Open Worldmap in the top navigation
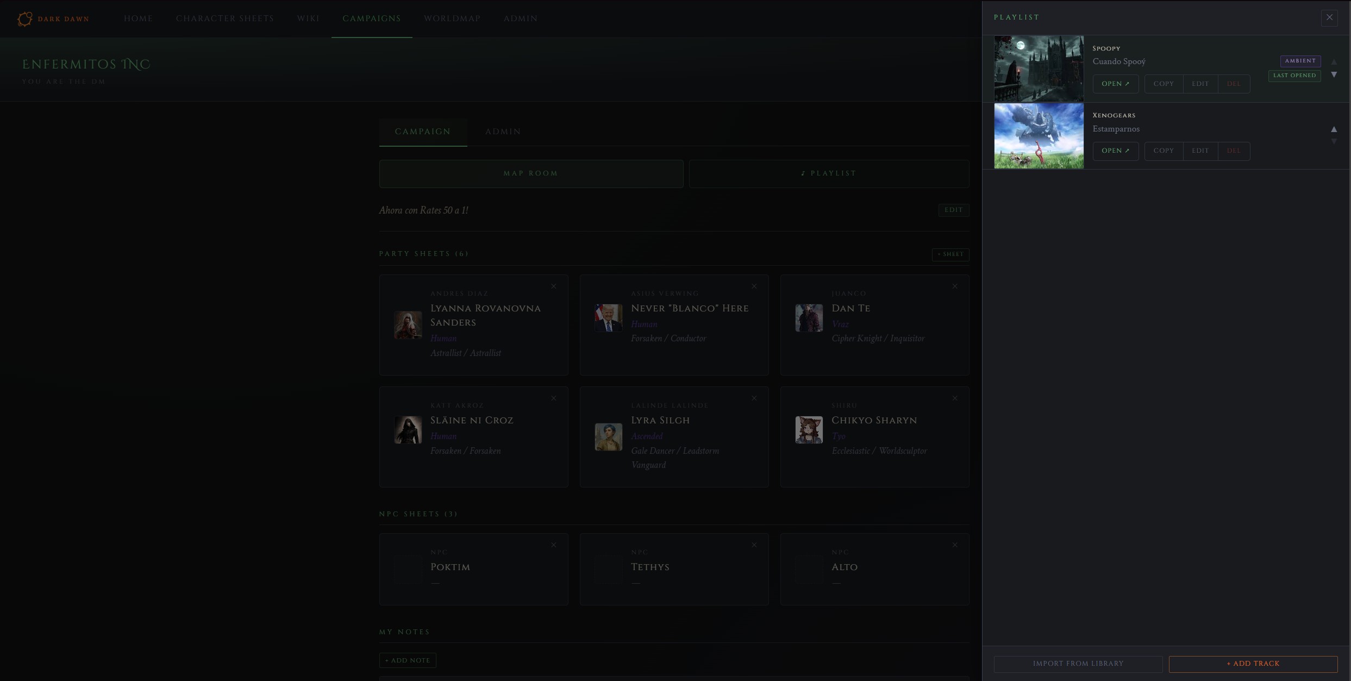Image resolution: width=1351 pixels, height=681 pixels. pos(452,18)
